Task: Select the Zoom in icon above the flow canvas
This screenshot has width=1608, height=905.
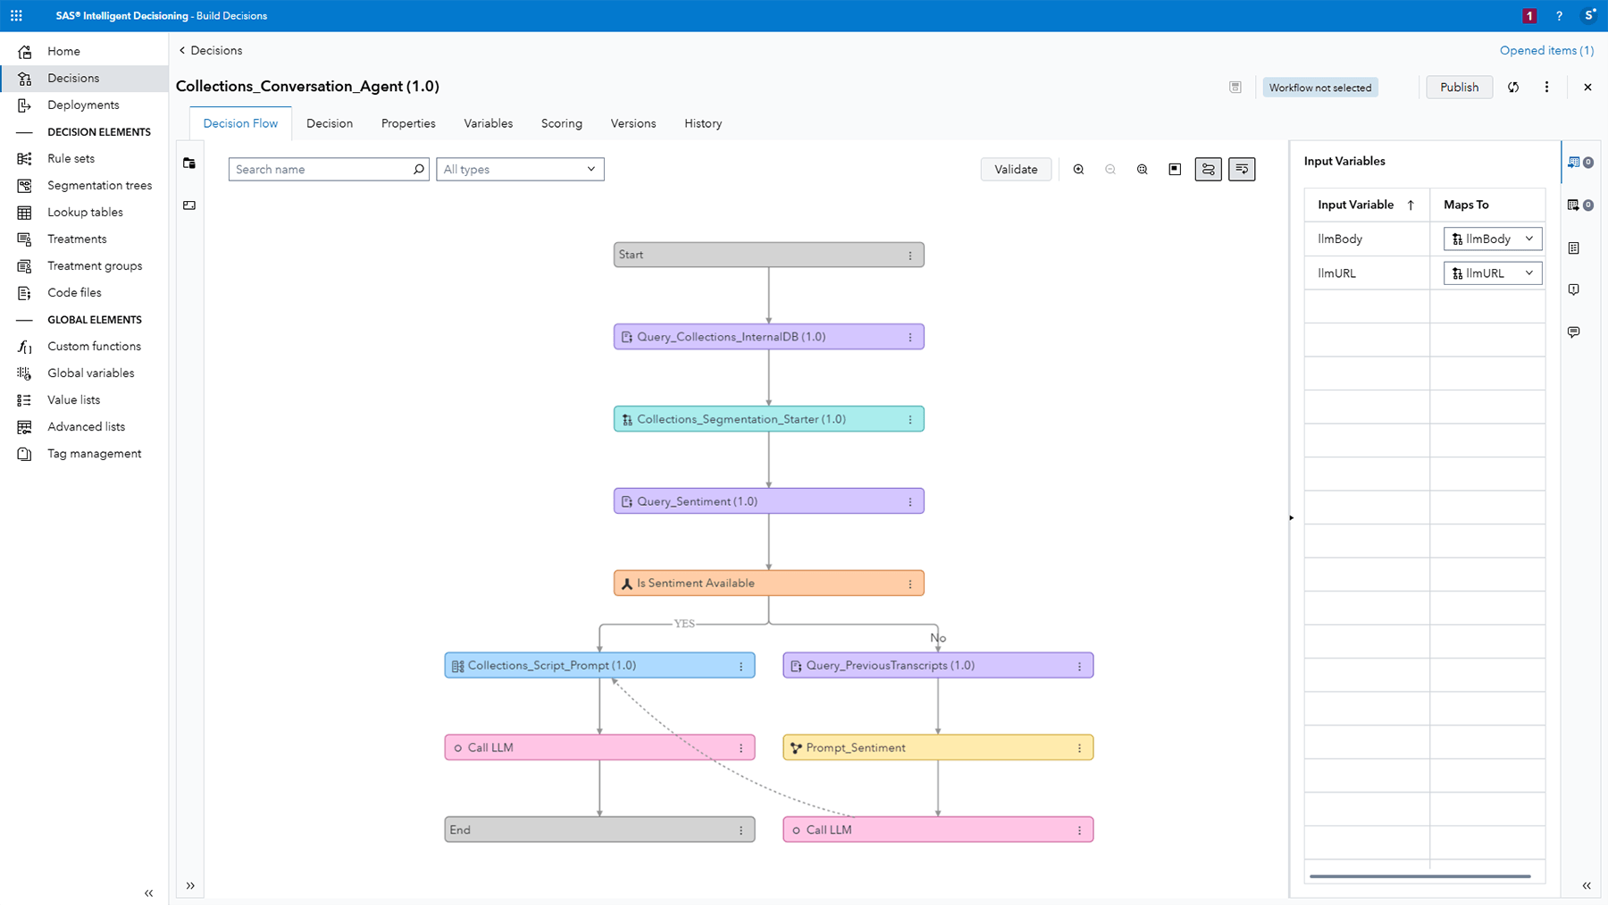Action: click(x=1078, y=169)
